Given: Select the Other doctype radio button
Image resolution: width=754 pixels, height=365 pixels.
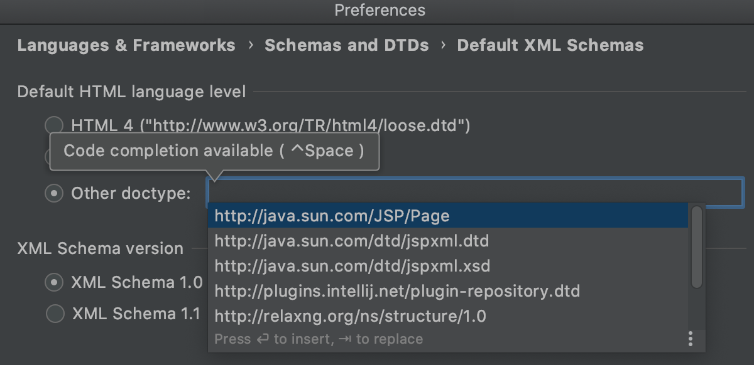Looking at the screenshot, I should 54,193.
